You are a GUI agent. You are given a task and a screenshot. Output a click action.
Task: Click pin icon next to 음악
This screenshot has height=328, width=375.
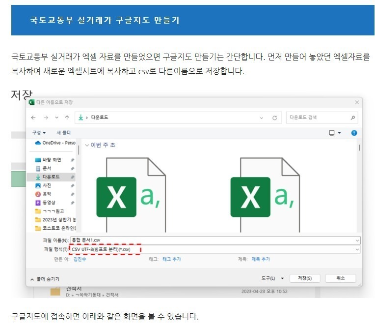pyautogui.click(x=72, y=194)
